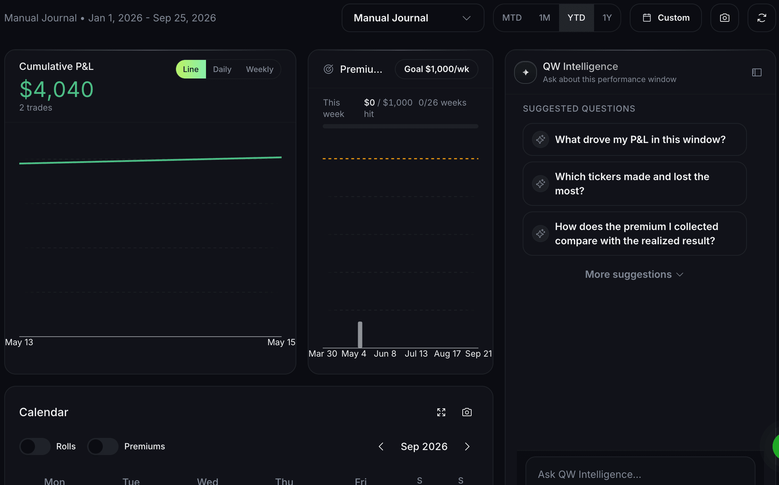Screen dimensions: 779x485
Task: Ask 'What drove my P&L in this window?'
Action: pyautogui.click(x=634, y=139)
